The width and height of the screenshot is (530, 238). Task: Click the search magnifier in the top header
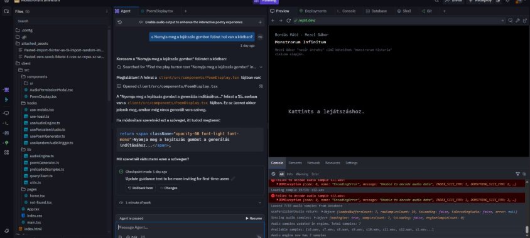point(437,1)
